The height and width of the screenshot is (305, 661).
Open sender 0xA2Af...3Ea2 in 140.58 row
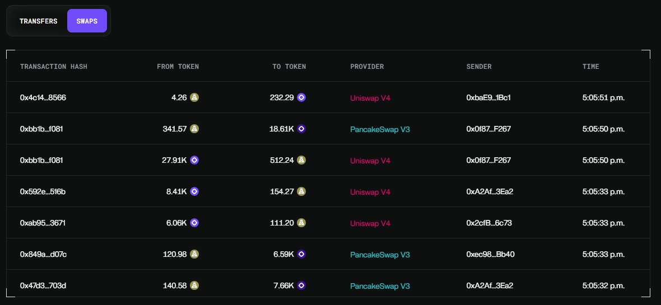coord(490,285)
